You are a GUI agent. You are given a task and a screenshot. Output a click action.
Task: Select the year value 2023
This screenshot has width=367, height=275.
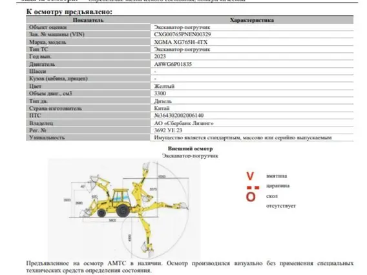tap(160, 56)
